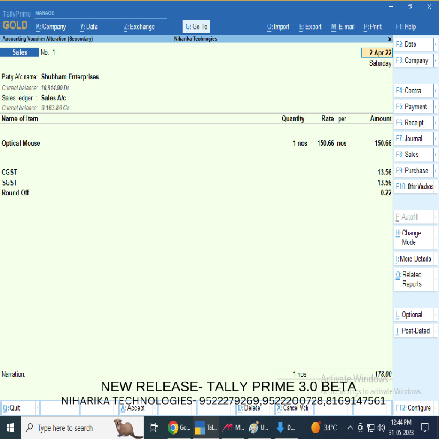The image size is (439, 439).
Task: Click the F3: Company button
Action: click(413, 61)
